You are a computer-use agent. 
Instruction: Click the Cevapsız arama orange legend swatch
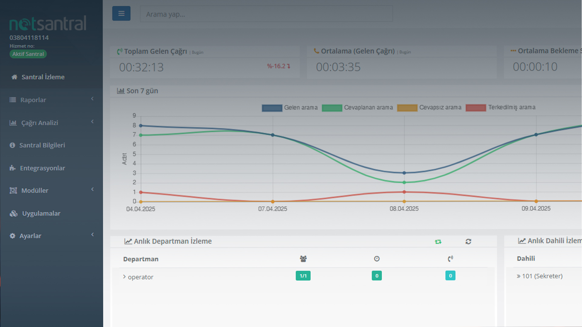pyautogui.click(x=407, y=108)
